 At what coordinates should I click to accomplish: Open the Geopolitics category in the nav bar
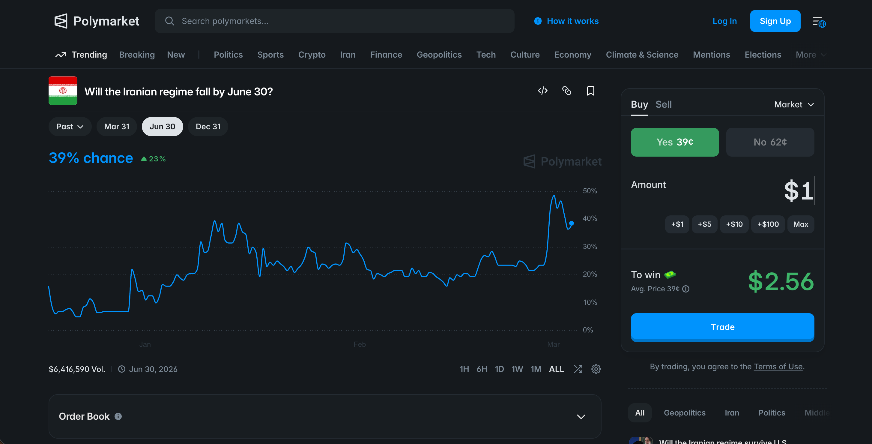(439, 55)
